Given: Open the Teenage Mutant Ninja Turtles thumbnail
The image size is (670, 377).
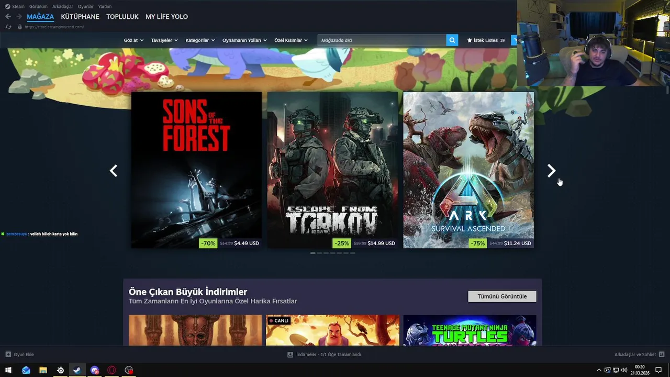Looking at the screenshot, I should tap(470, 330).
